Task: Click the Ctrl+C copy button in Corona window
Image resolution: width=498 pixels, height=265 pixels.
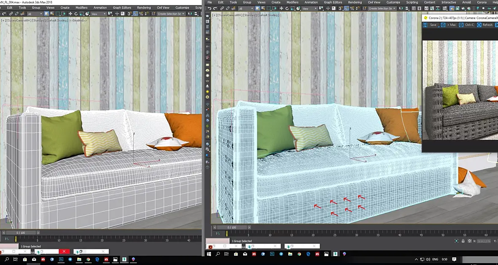Action: [x=467, y=25]
